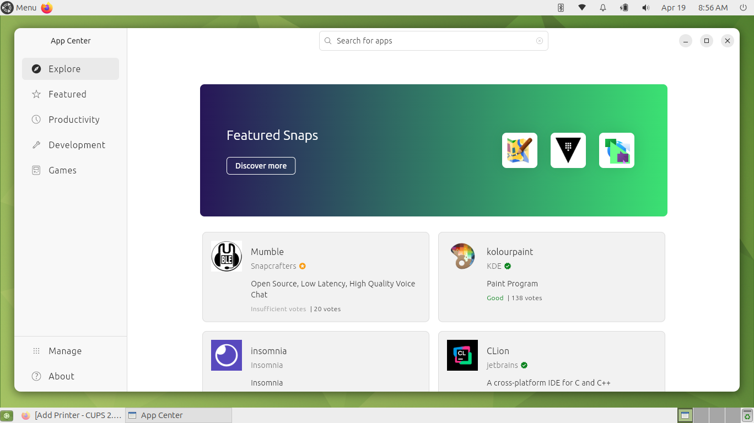
Task: Open the Mumble app card title
Action: click(267, 252)
